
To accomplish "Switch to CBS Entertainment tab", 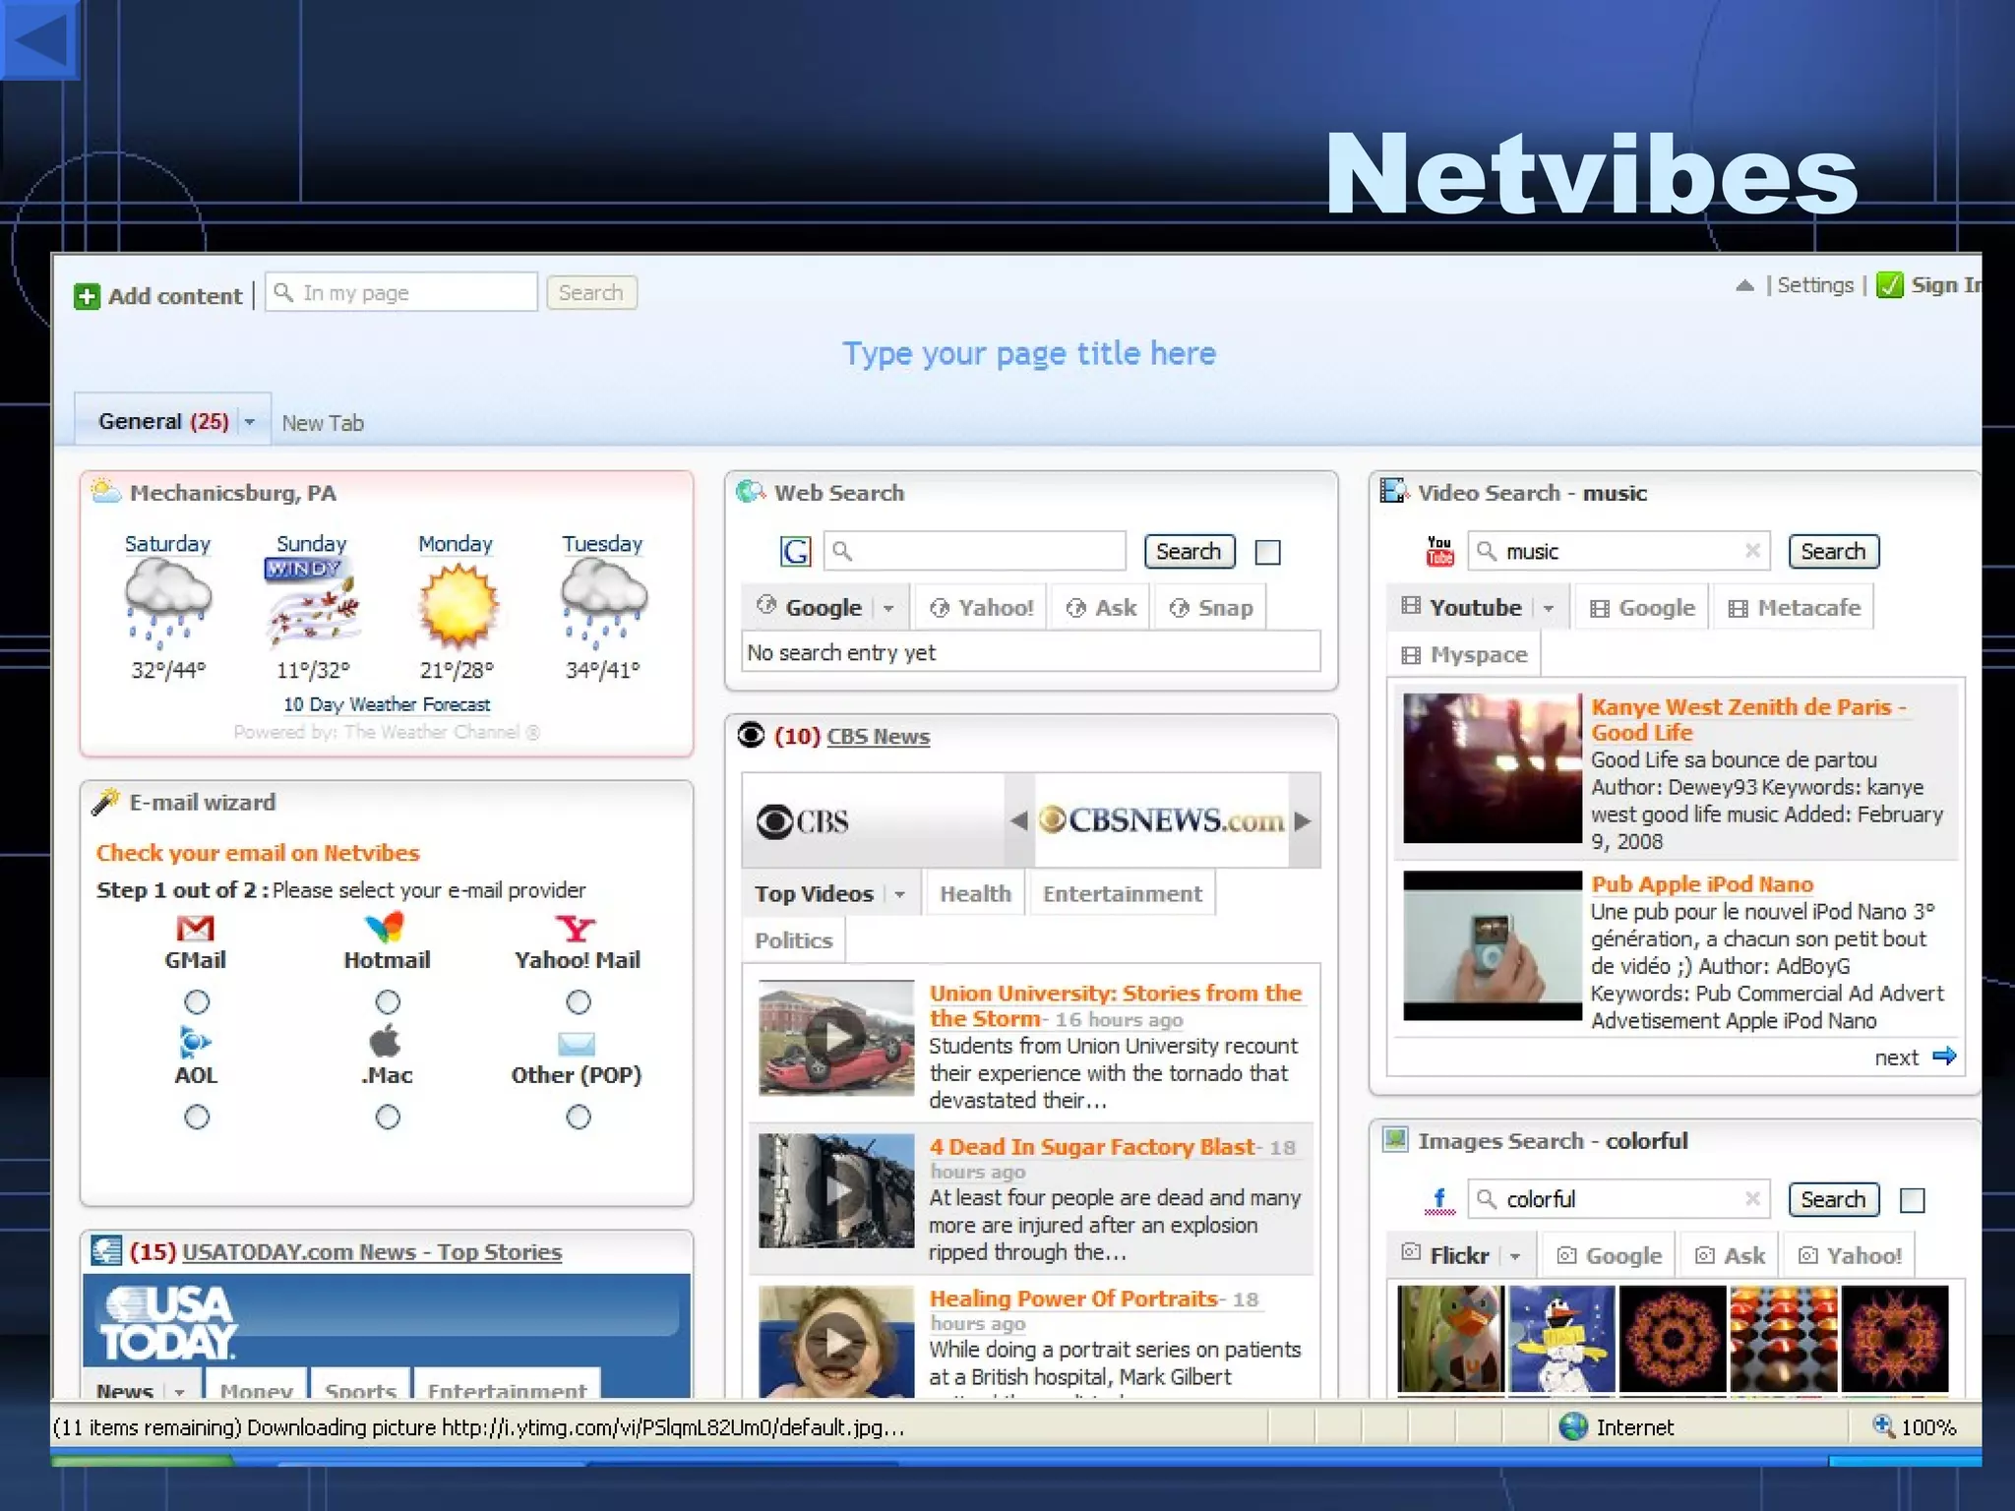I will 1122,894.
